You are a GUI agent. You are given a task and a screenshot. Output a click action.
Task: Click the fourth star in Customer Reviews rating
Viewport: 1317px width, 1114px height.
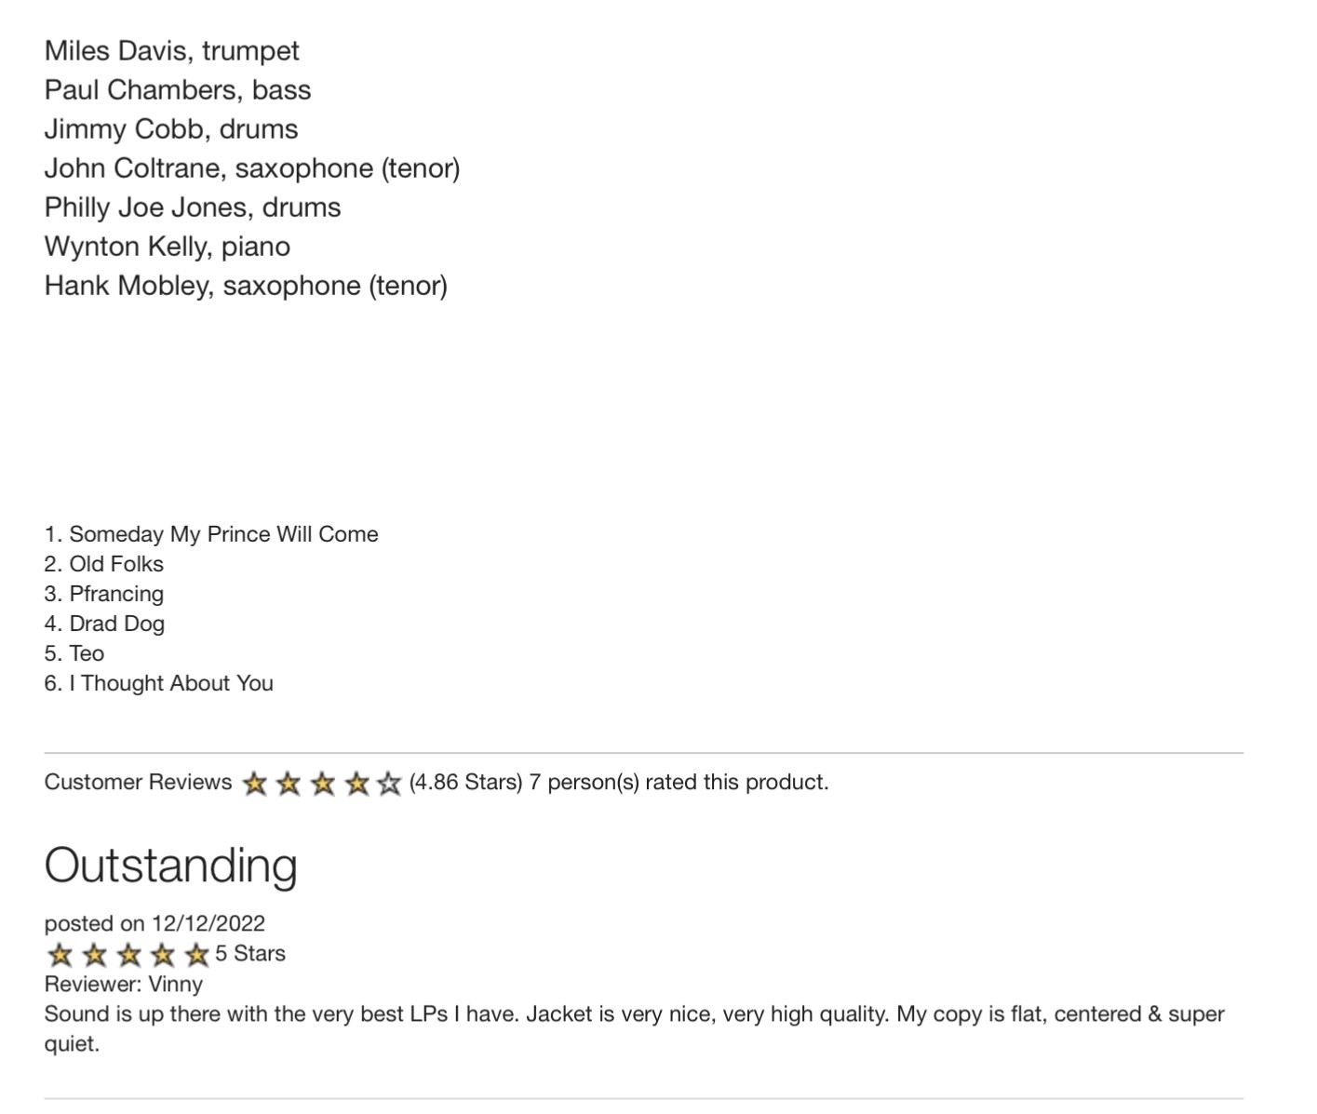click(357, 784)
